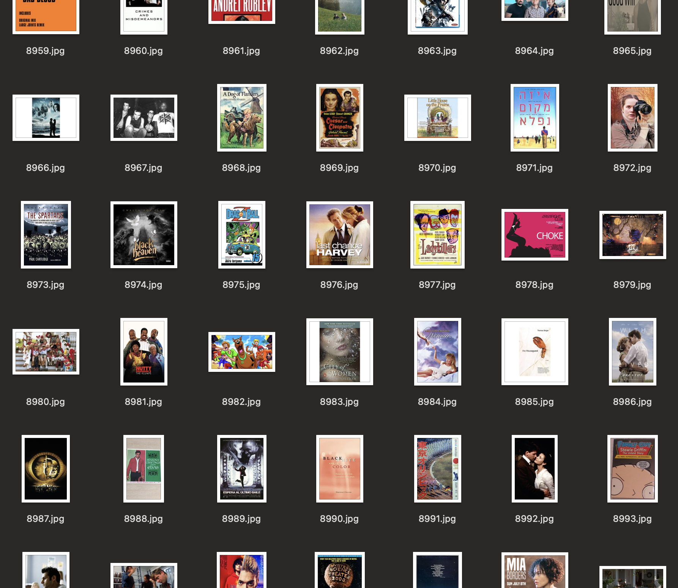Click the 8991.jpg file name
Screen dimensions: 678x588
[x=437, y=519]
